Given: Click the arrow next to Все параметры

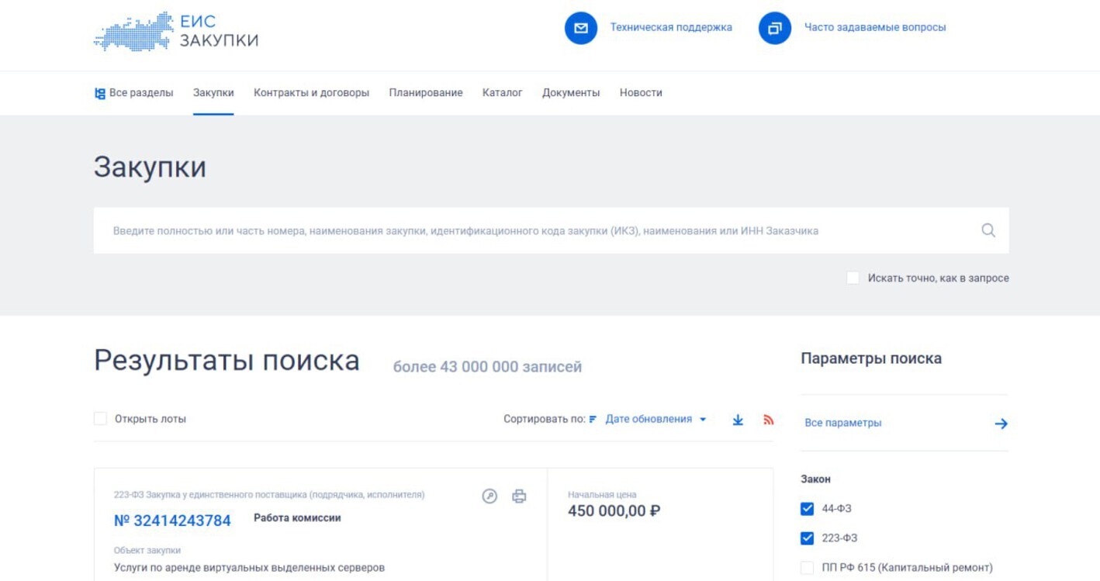Looking at the screenshot, I should 1001,424.
